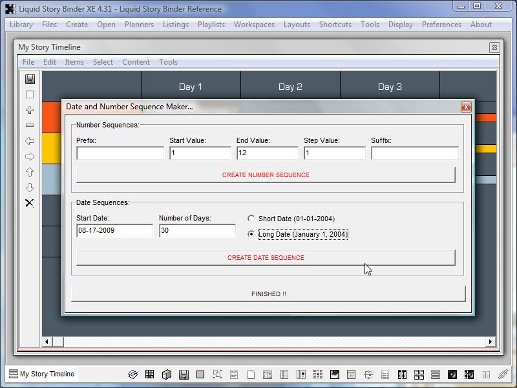
Task: Click the right arrow icon in timeline sidebar
Action: pyautogui.click(x=30, y=156)
